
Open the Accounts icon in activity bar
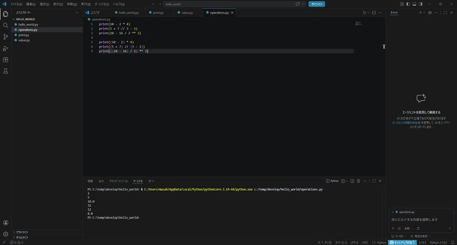5,223
